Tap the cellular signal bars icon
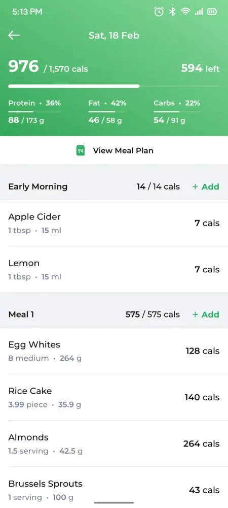Screen dimensions: 228x508 click(x=199, y=12)
